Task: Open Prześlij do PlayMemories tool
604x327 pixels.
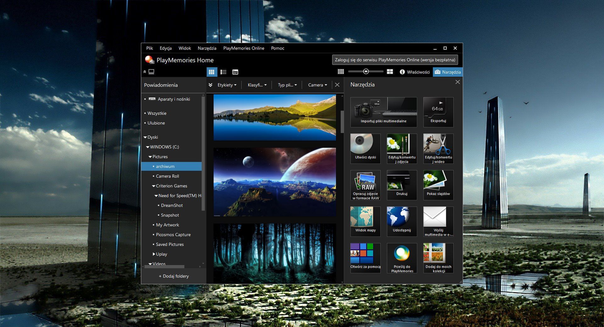Action: click(402, 258)
